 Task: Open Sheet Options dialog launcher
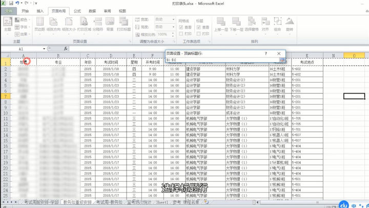pyautogui.click(x=209, y=42)
